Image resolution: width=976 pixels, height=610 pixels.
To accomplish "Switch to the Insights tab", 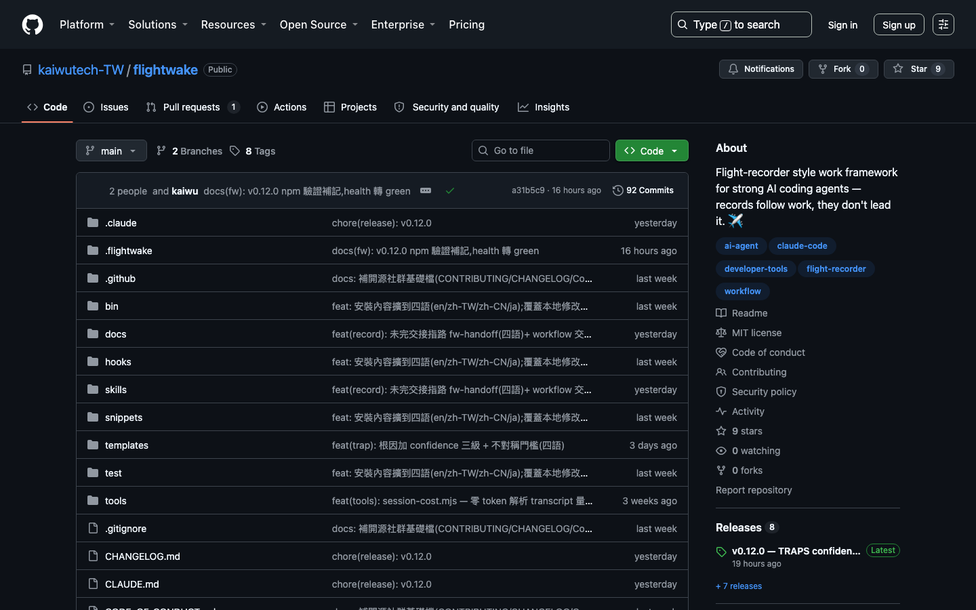I will pyautogui.click(x=544, y=107).
